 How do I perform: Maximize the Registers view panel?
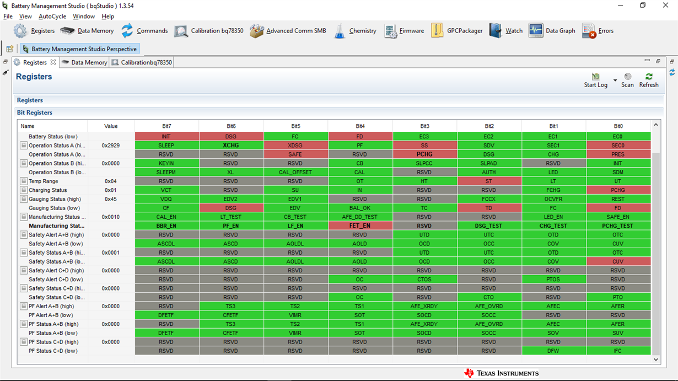658,61
